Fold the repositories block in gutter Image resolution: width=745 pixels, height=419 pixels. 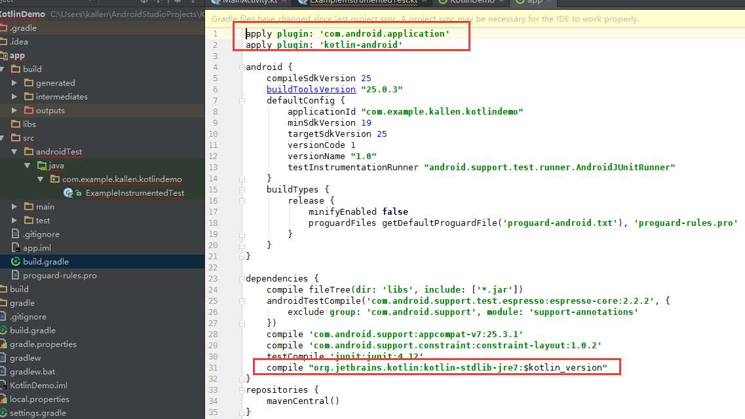[x=242, y=390]
